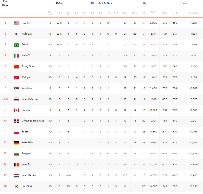Click the United States flag icon
Screen dimensions: 203x194
coord(16,23)
